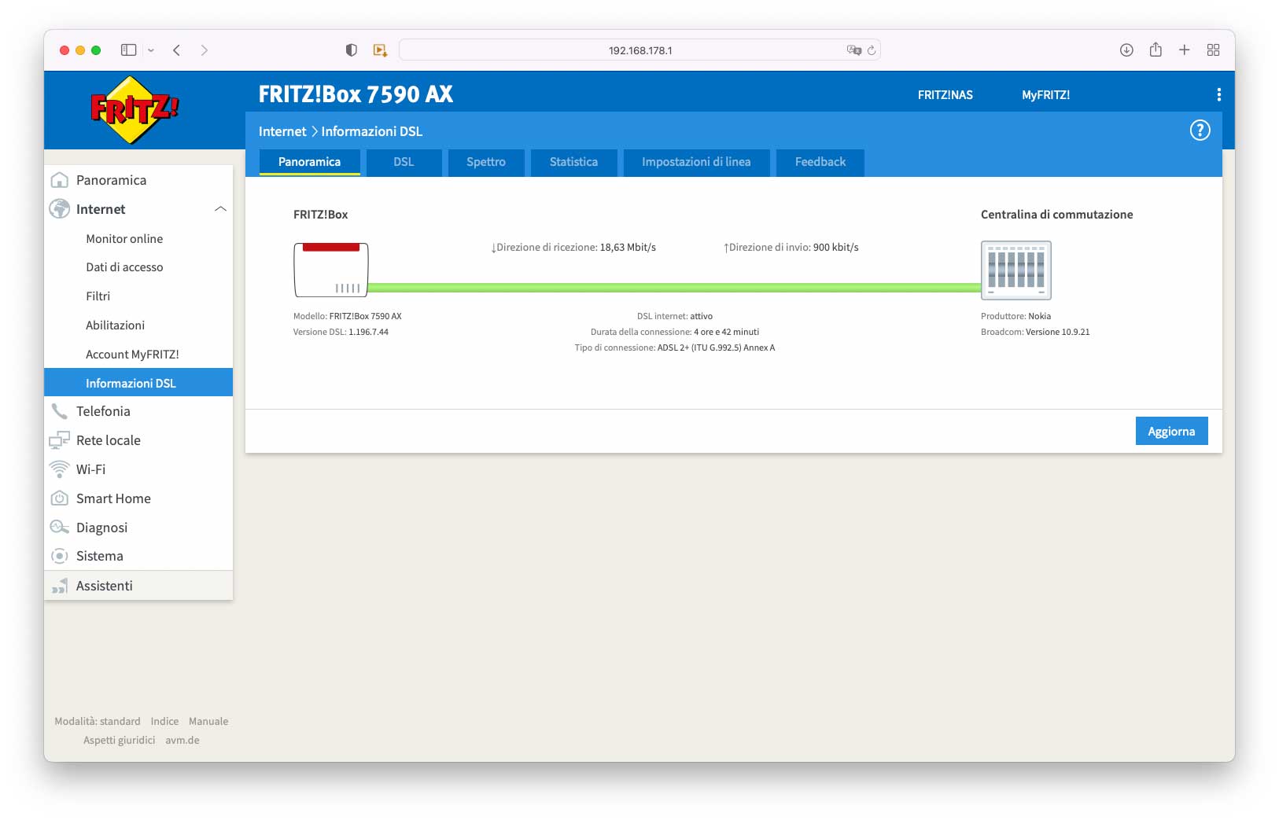Toggle the Safari sidebar button
The image size is (1279, 820).
(x=128, y=50)
